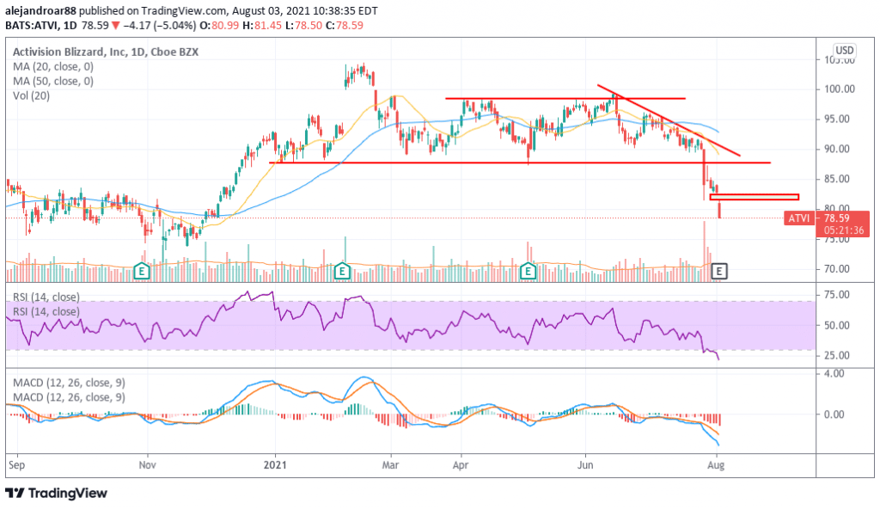Click the lower red horizontal support line

pos(520,163)
